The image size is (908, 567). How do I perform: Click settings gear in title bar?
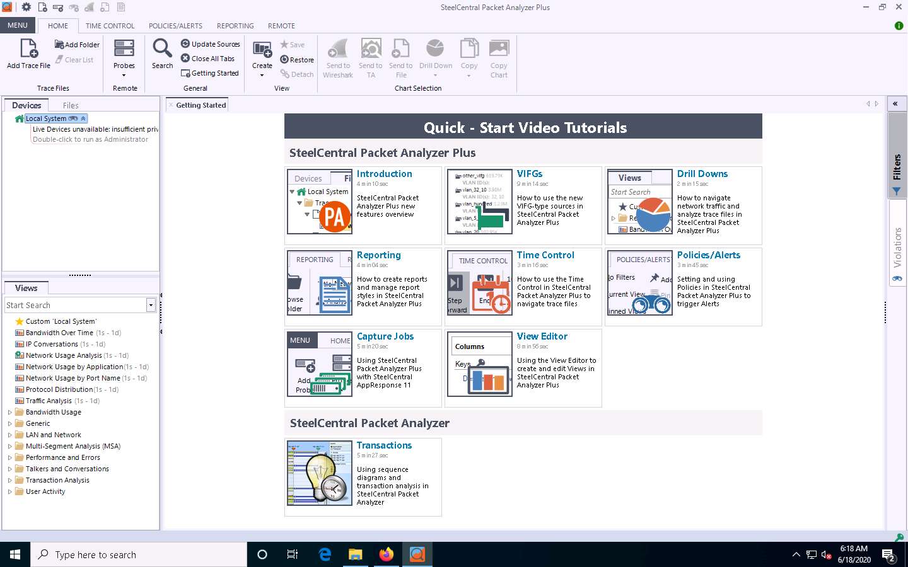click(26, 7)
